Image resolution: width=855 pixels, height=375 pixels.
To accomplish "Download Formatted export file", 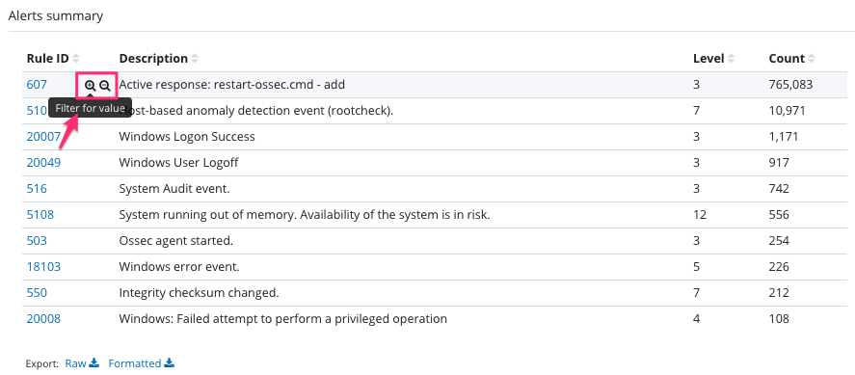I will tap(142, 363).
